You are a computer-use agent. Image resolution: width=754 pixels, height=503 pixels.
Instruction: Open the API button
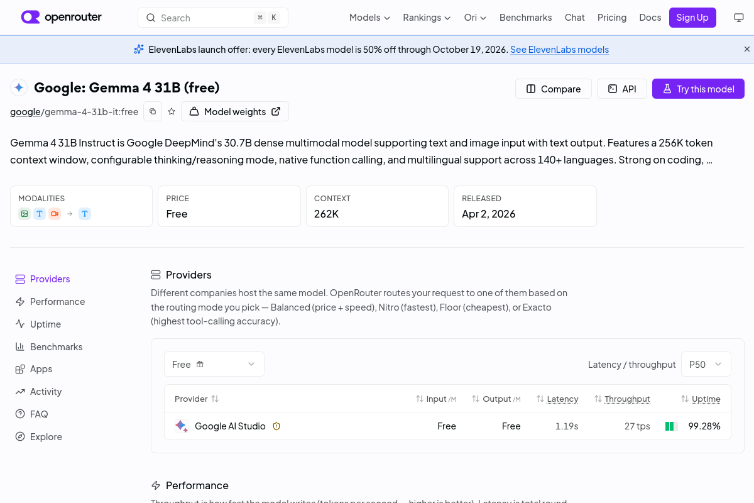[621, 89]
